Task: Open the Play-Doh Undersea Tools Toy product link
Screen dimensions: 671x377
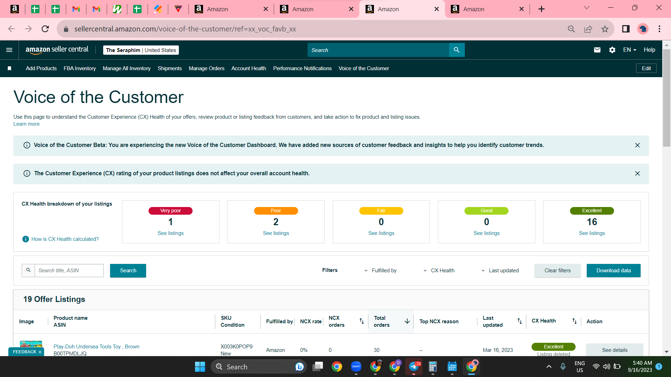Action: [x=96, y=347]
